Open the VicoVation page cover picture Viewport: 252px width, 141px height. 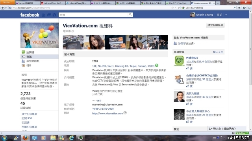click(x=39, y=35)
